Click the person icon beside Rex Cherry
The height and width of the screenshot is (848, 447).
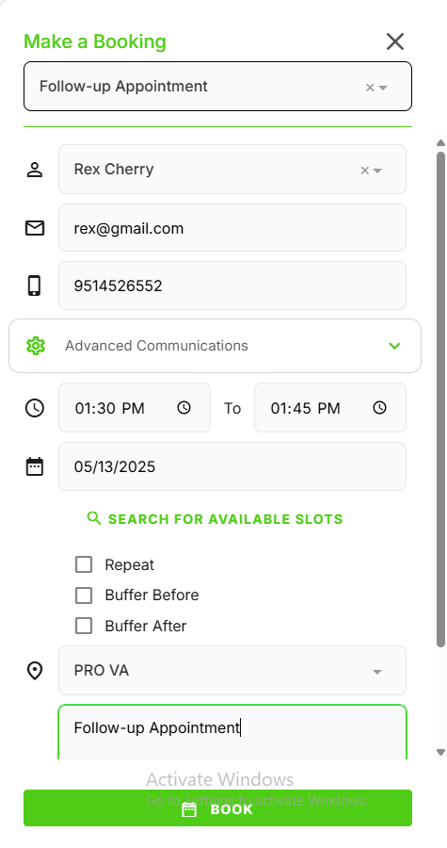pyautogui.click(x=35, y=170)
